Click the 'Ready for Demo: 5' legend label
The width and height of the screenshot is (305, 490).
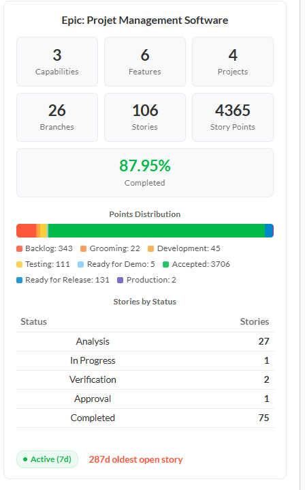click(x=121, y=264)
